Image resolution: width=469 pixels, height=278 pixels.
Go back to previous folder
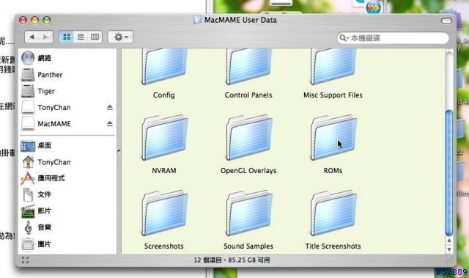pos(32,37)
